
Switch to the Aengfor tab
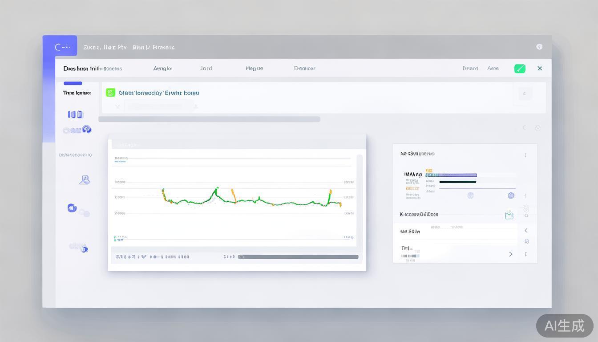pos(162,69)
